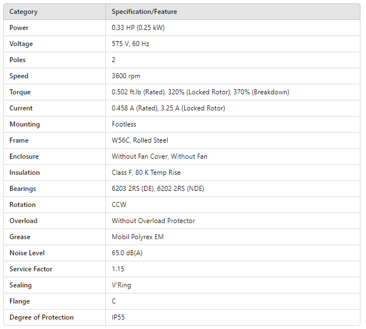Click the Poles row label
Screen dimensions: 366x329
click(18, 60)
